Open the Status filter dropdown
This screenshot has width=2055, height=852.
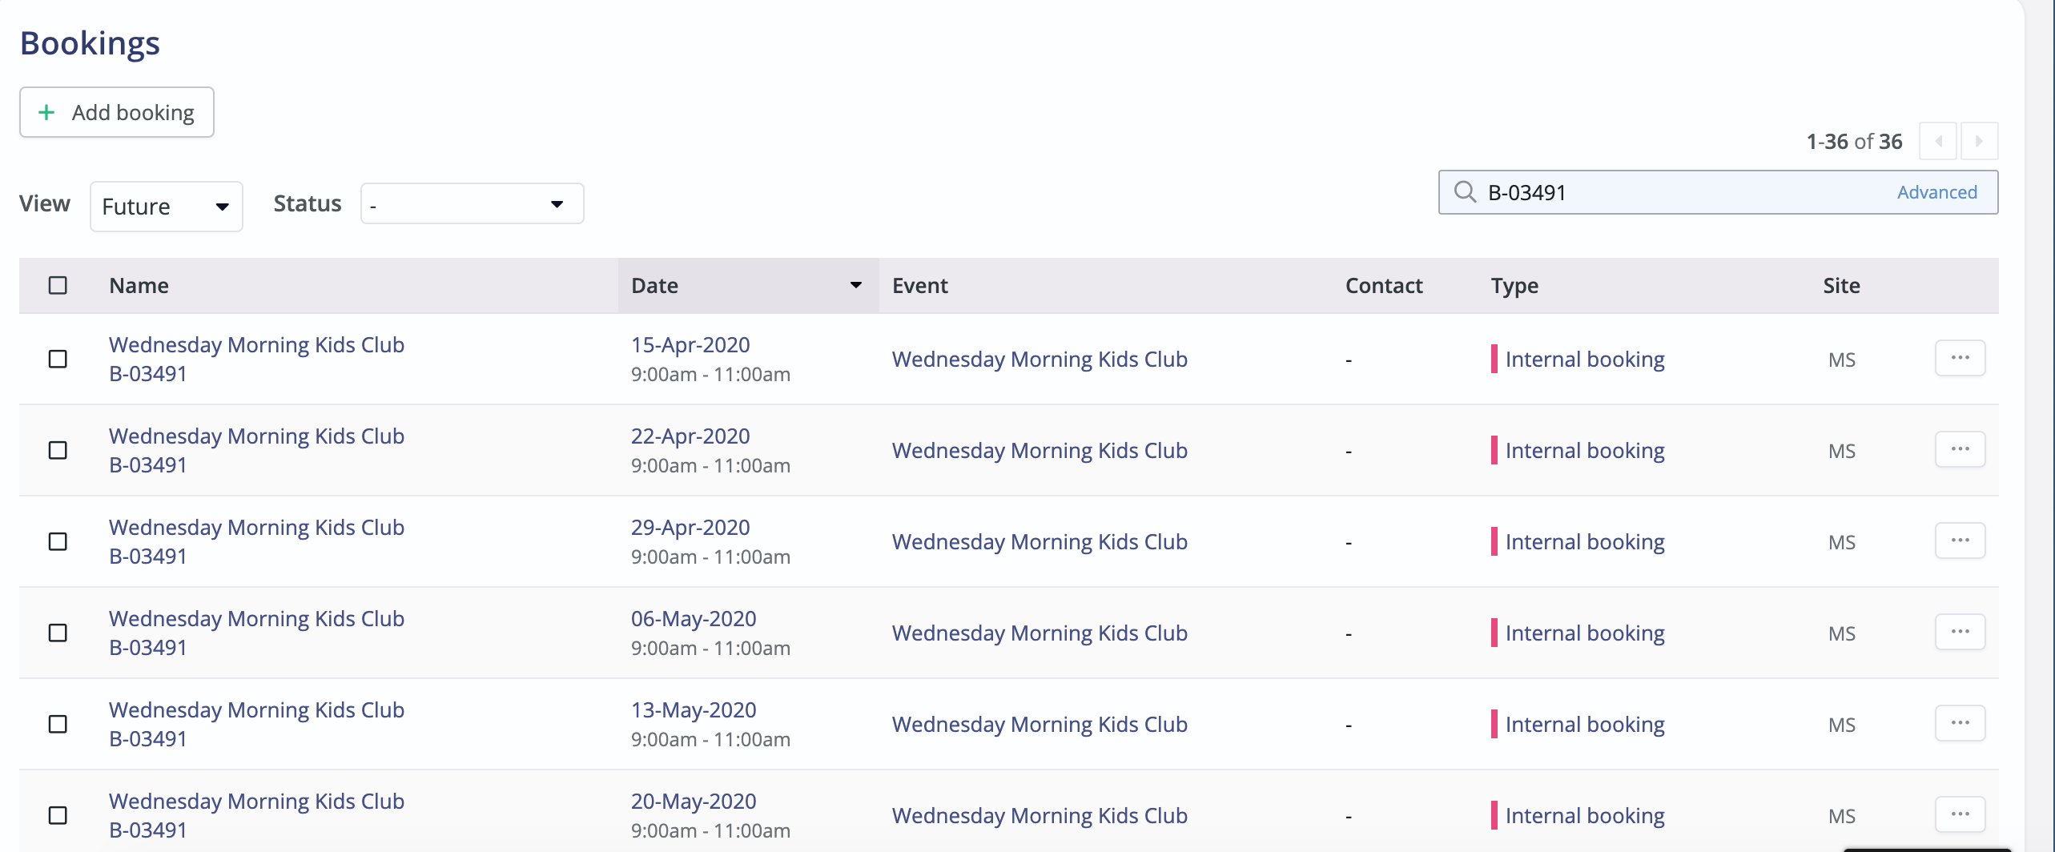tap(472, 203)
